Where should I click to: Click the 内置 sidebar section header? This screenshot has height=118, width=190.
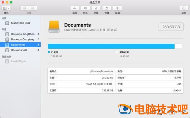coord(4,18)
